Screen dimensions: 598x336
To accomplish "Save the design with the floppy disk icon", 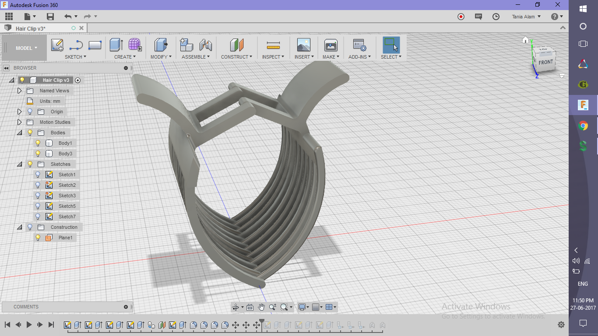I will pyautogui.click(x=50, y=17).
